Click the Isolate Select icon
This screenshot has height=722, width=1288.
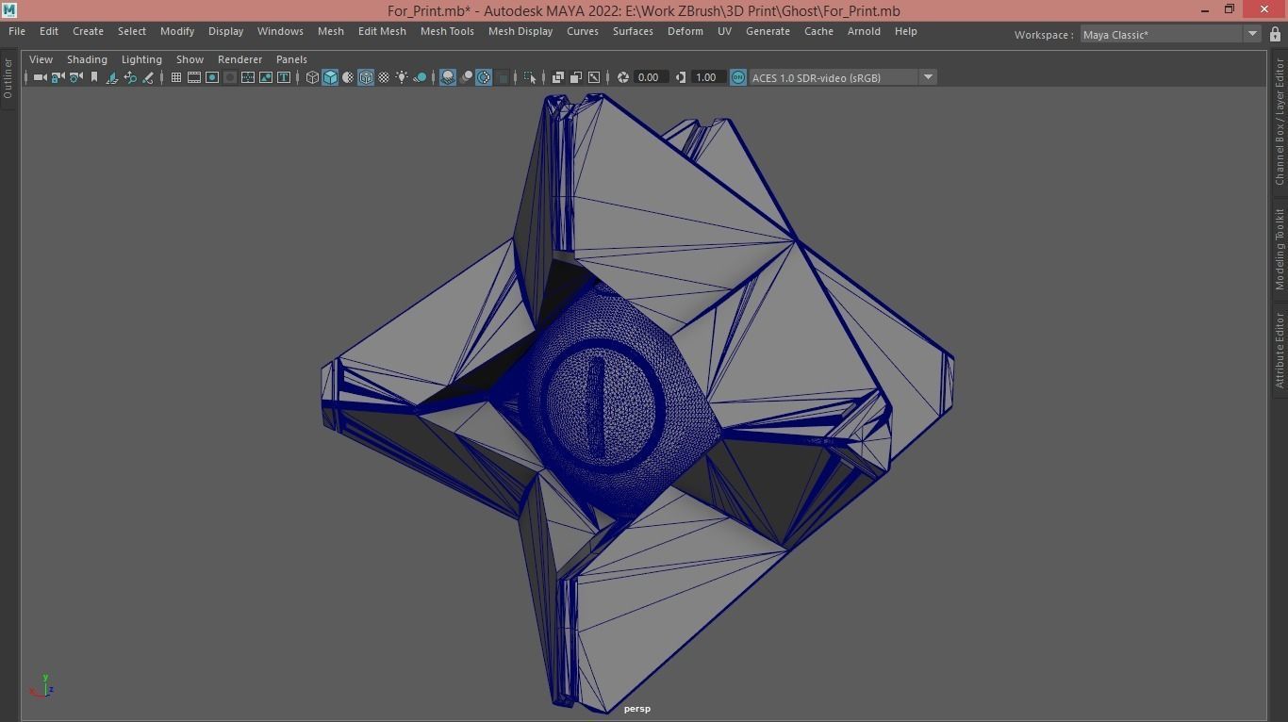tap(529, 77)
